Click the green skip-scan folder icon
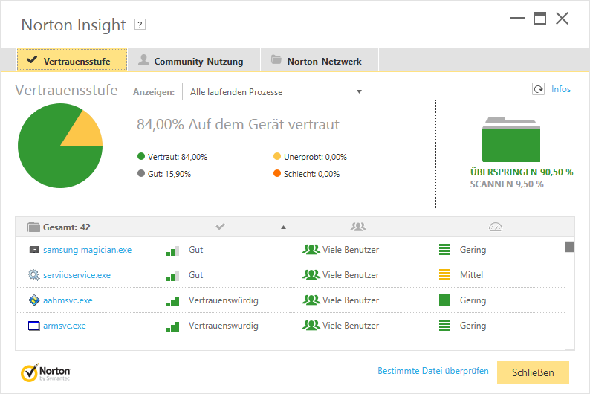The height and width of the screenshot is (394, 590). pos(511,139)
